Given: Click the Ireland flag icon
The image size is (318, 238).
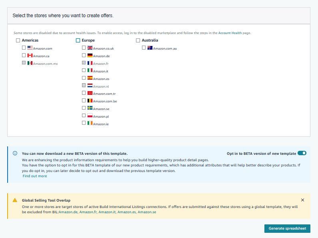Looking at the screenshot, I should click(x=90, y=123).
